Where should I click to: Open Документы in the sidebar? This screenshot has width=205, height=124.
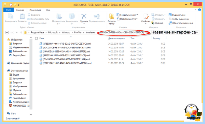tap(17, 79)
